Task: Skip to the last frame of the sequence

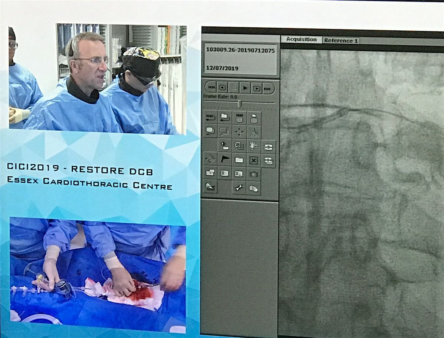Action: (268, 88)
